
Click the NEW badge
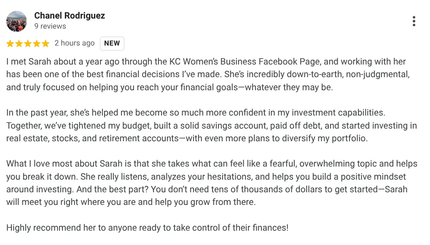pos(112,43)
